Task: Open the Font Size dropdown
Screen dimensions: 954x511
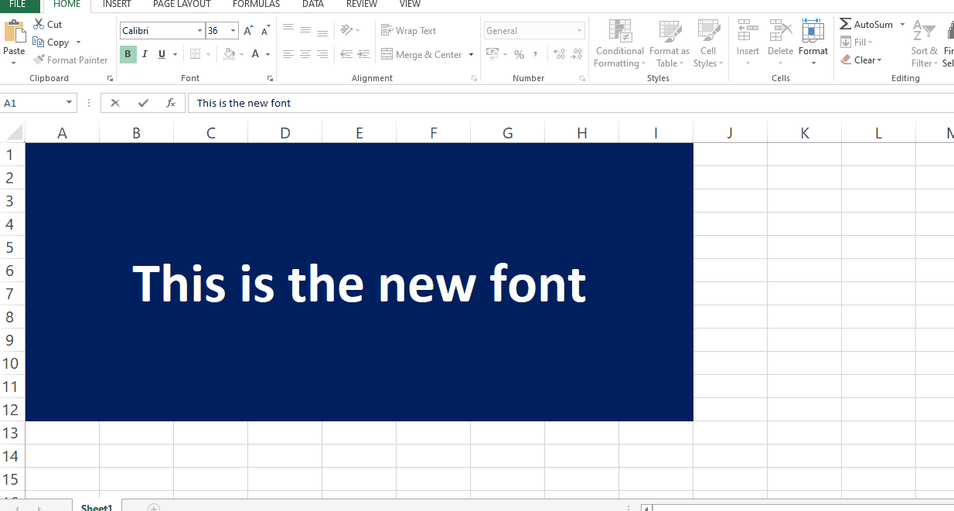Action: (x=231, y=30)
